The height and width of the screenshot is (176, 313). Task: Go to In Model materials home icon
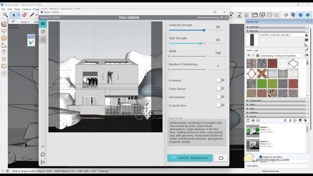pyautogui.click(x=258, y=55)
